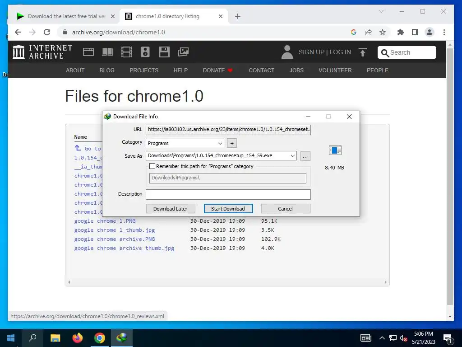
Task: Open the Texts book icon in Archive nav
Action: click(107, 52)
